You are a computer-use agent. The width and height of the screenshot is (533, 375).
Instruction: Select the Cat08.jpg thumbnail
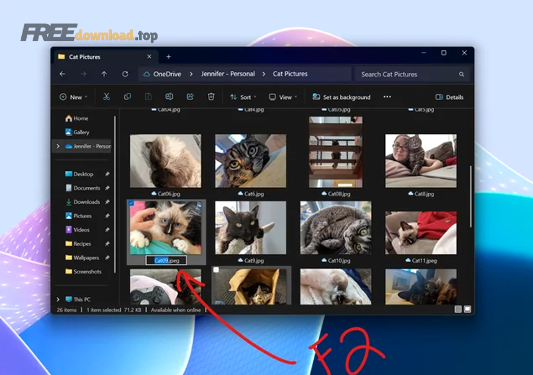point(336,152)
